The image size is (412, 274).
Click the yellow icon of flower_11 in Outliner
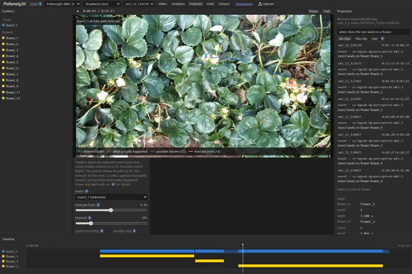pos(4,92)
